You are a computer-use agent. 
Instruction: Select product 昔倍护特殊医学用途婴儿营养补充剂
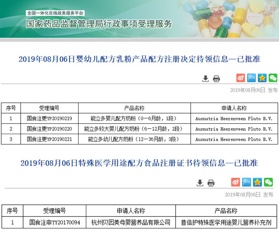click(x=226, y=222)
